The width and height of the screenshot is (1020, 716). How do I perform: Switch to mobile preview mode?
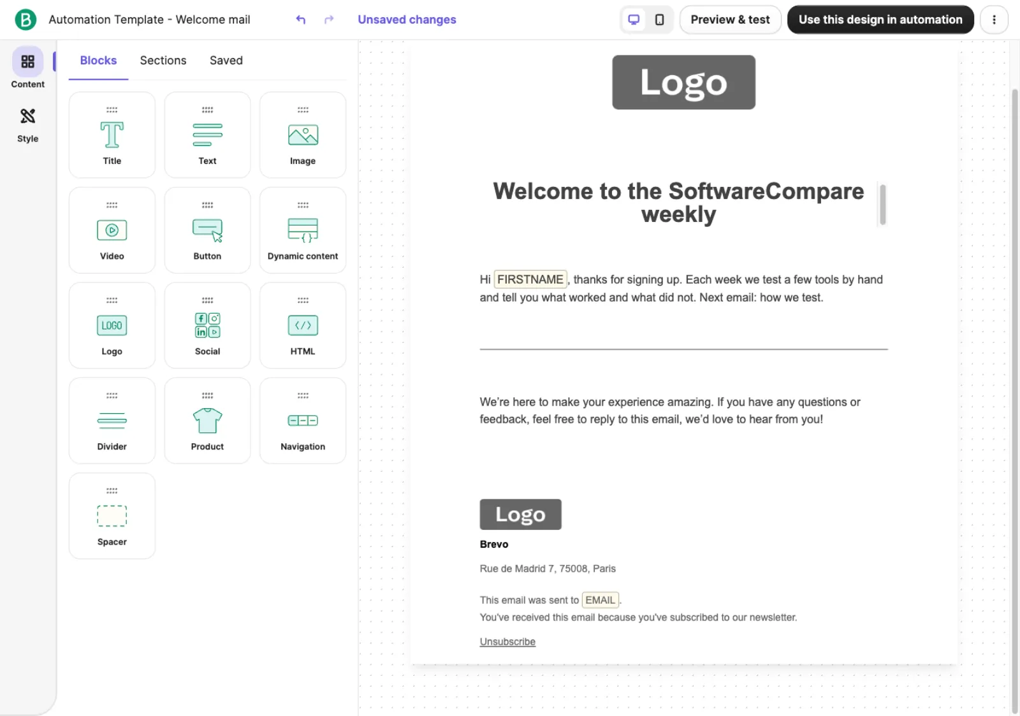[x=660, y=20]
